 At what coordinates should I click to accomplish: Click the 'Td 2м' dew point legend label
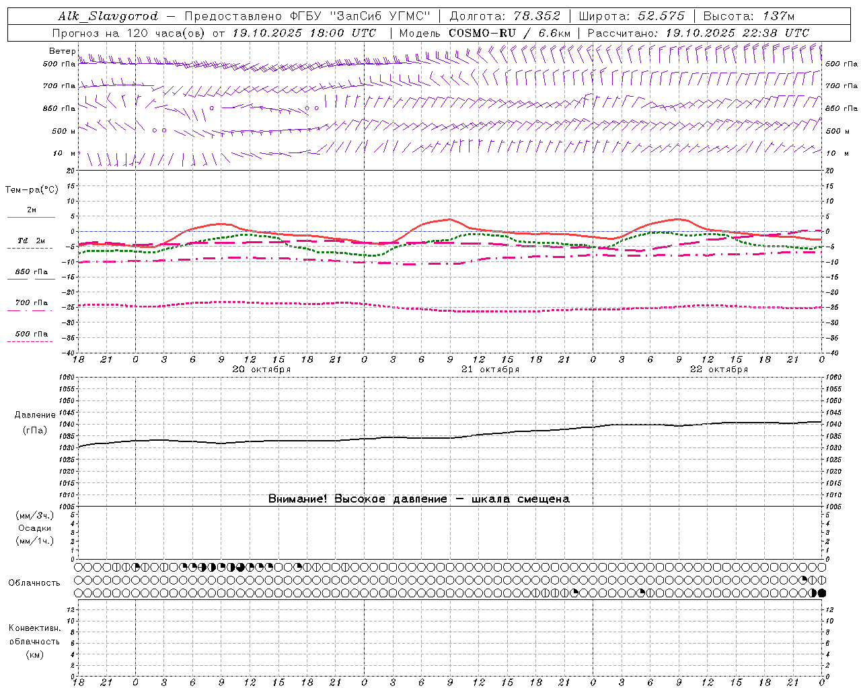click(32, 241)
